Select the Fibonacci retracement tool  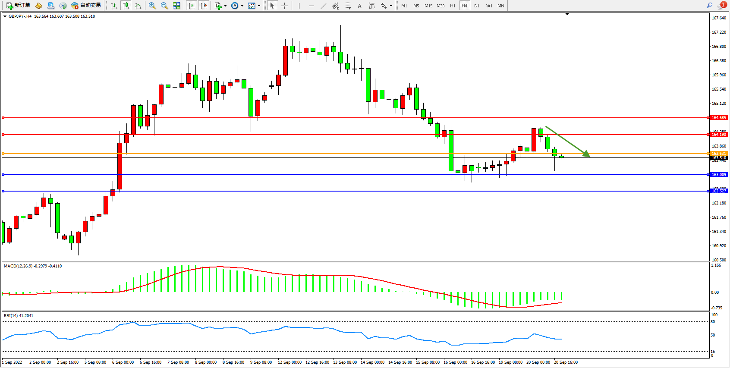click(x=347, y=6)
